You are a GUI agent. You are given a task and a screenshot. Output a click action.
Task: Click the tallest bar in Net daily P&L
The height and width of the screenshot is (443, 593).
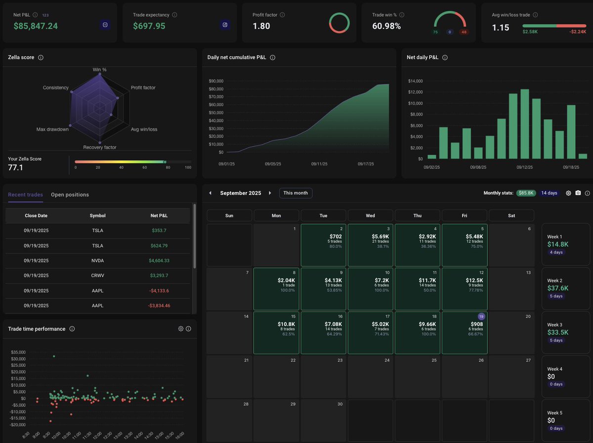click(x=525, y=124)
